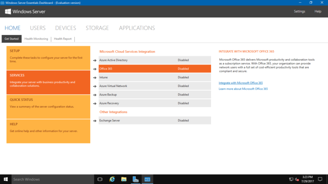328x184 pixels.
Task: Click the Search Windows taskbar box
Action: tap(53, 179)
